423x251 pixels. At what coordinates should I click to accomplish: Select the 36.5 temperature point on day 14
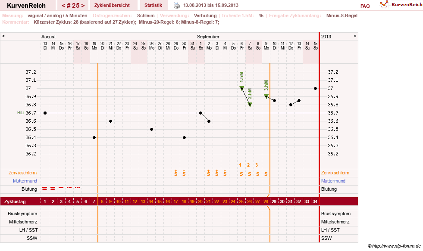tap(152, 129)
